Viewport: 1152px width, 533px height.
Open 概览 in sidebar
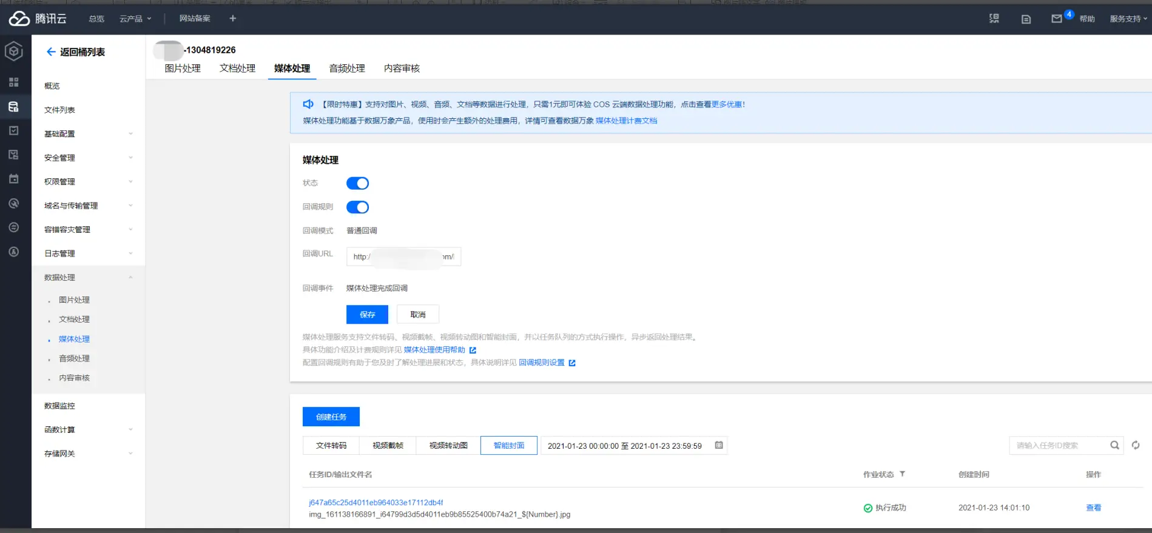click(52, 86)
